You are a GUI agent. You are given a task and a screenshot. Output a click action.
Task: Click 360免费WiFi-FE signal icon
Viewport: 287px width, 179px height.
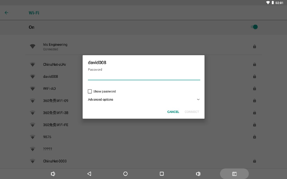click(33, 125)
